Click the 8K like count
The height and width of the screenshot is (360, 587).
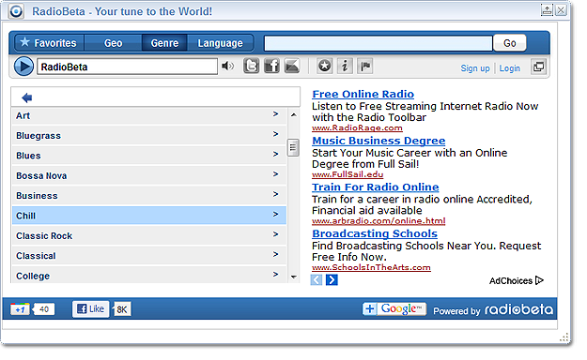[x=122, y=309]
